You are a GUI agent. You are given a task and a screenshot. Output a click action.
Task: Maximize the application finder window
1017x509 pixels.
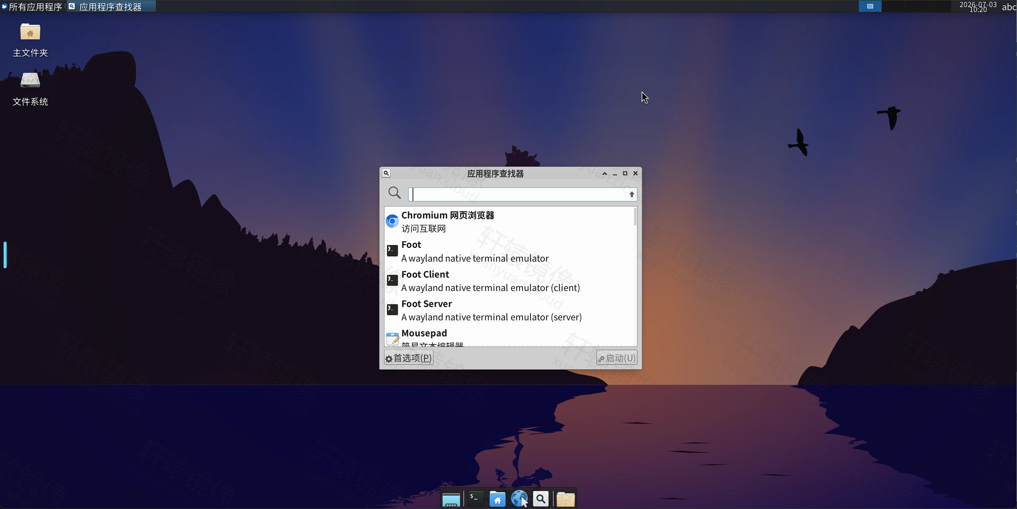[625, 174]
